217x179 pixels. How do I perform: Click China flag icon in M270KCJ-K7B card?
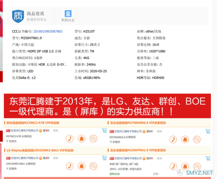point(8,131)
